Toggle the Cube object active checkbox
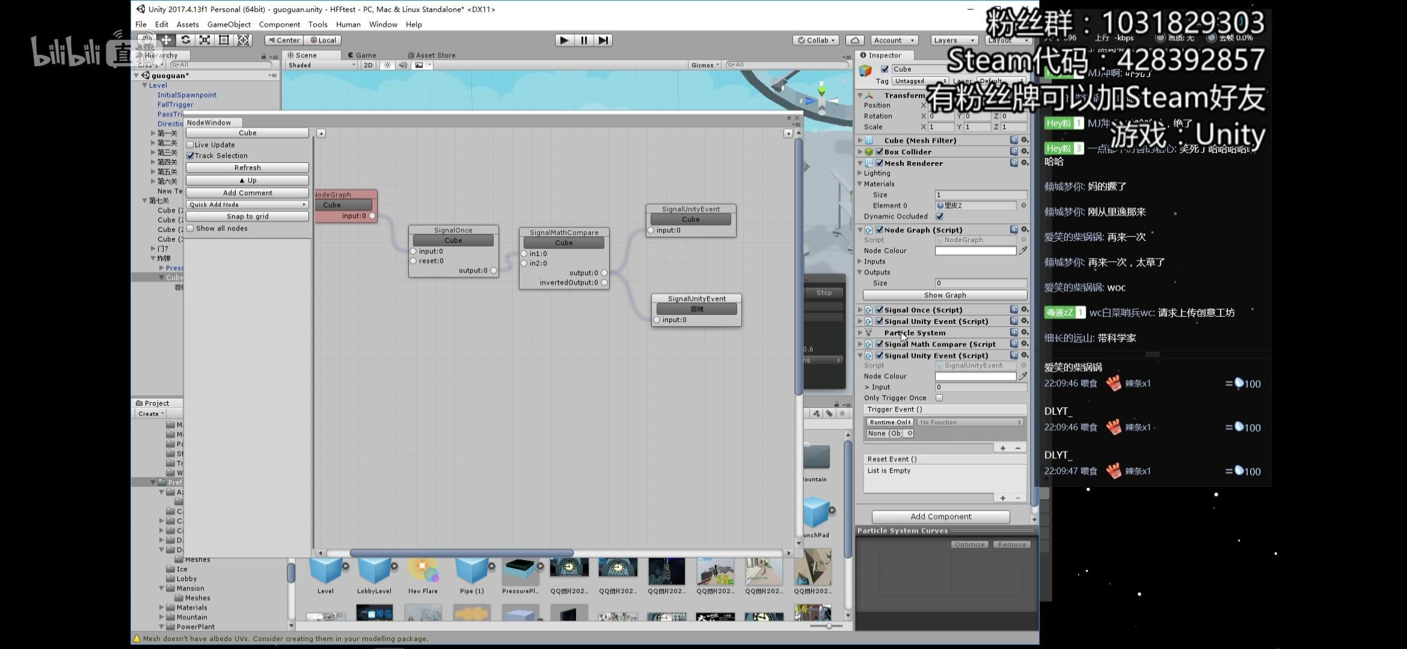The width and height of the screenshot is (1407, 649). click(x=884, y=69)
